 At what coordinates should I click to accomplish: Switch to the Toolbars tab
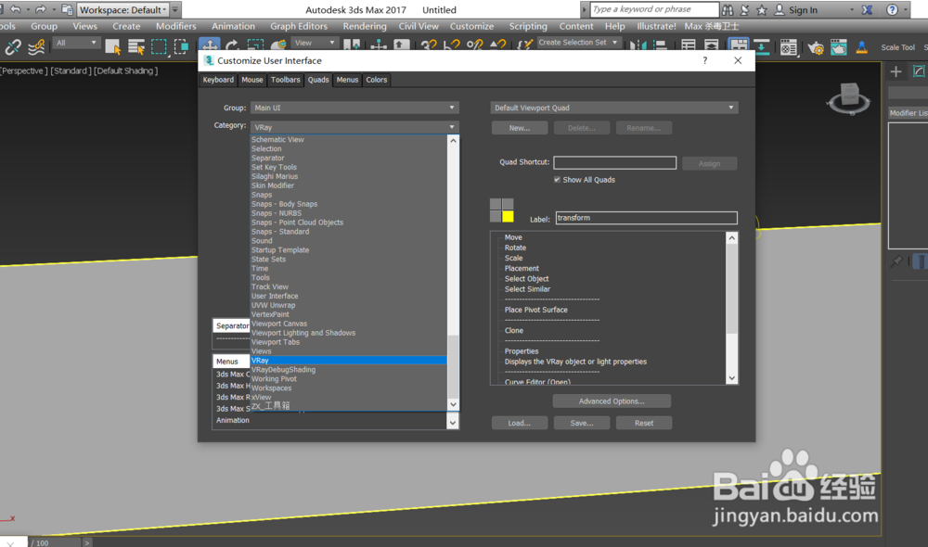(285, 80)
